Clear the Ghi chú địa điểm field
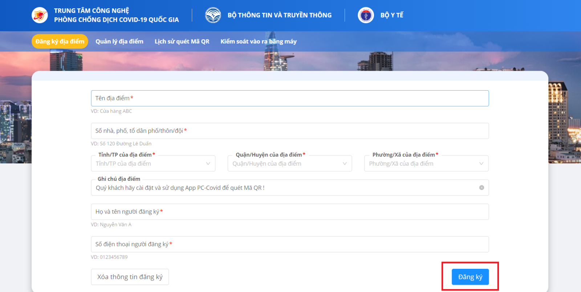 pyautogui.click(x=482, y=188)
